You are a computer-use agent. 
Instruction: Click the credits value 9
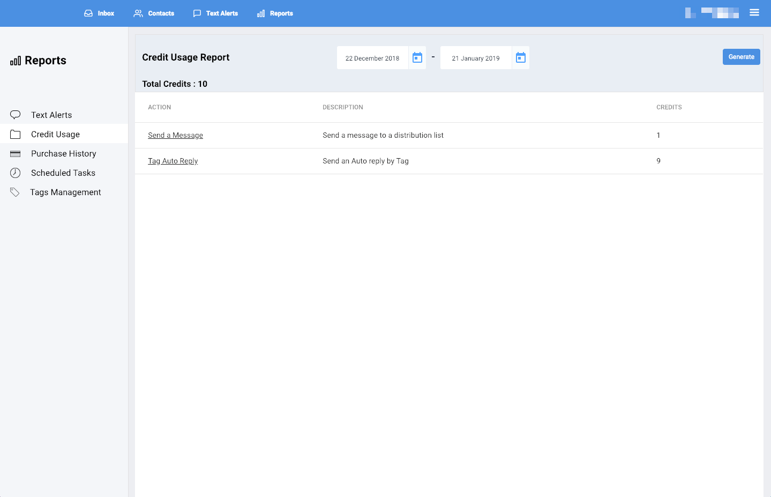pyautogui.click(x=658, y=161)
